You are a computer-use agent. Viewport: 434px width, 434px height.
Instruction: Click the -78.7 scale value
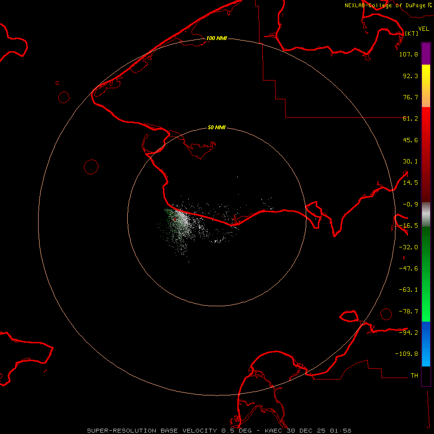click(x=408, y=312)
